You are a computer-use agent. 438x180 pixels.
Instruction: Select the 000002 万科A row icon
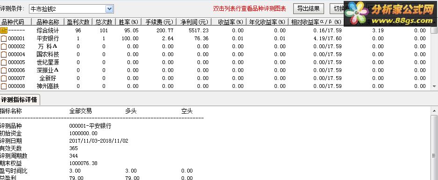click(x=4, y=46)
